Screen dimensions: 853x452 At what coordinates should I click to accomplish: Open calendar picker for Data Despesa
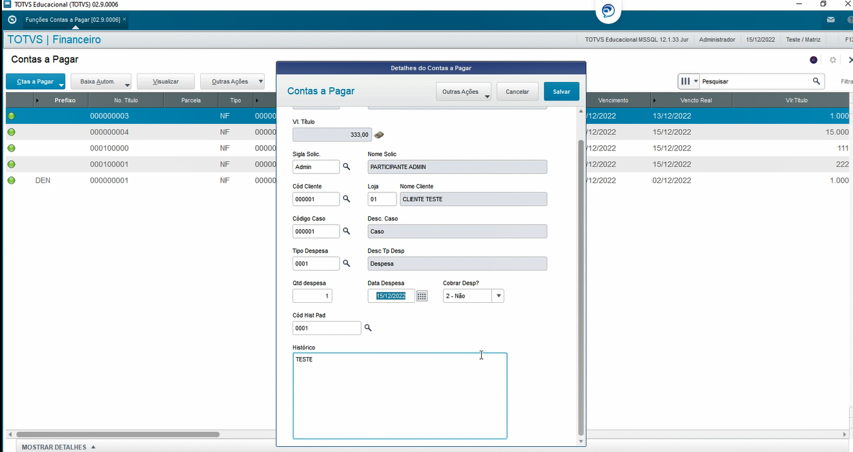(x=422, y=296)
